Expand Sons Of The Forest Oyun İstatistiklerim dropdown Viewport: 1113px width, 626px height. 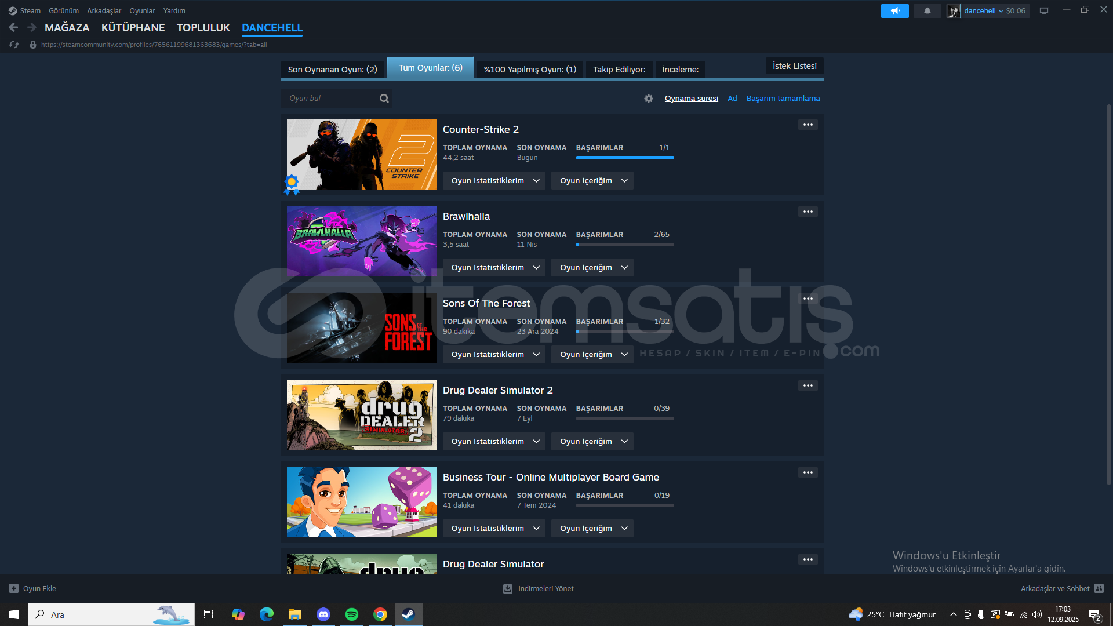tap(494, 355)
